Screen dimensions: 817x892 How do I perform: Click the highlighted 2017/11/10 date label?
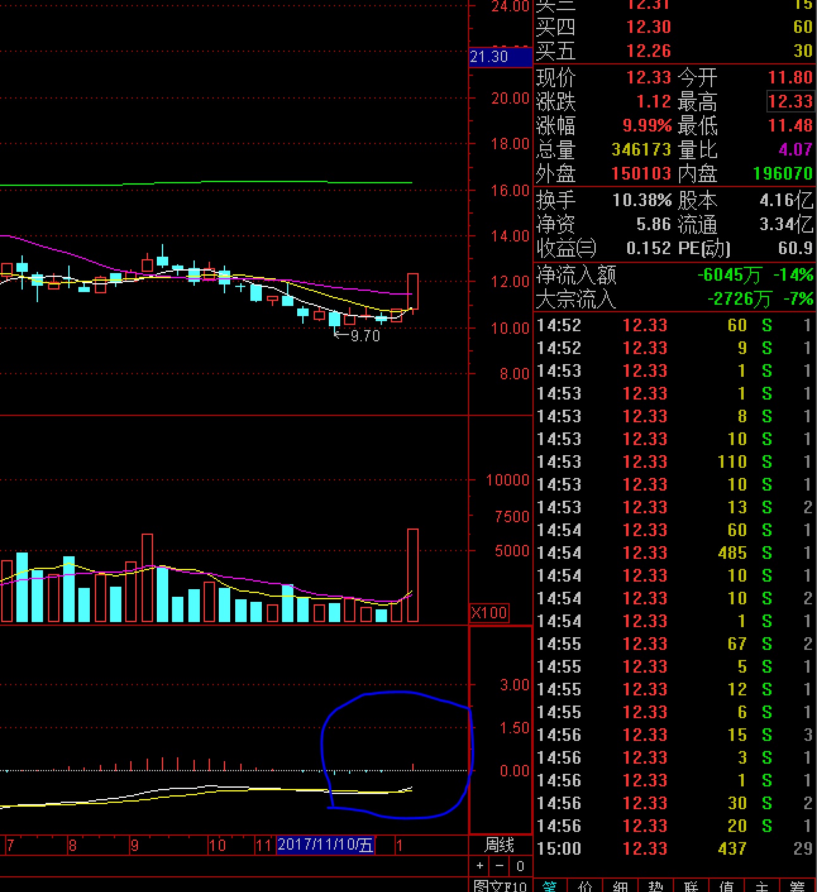pyautogui.click(x=325, y=845)
